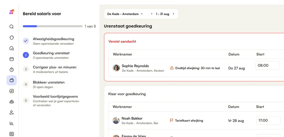
Task: Click Sophie Reynolds' avatar photo
Action: (116, 68)
